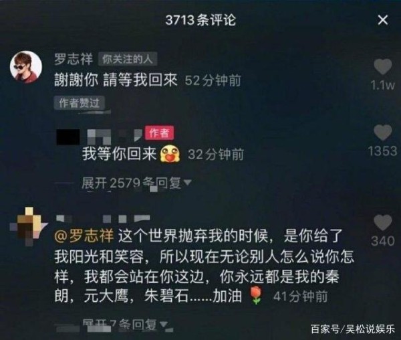The height and width of the screenshot is (340, 401).
Task: Like the author's reply 我等你回来
Action: pos(382,133)
